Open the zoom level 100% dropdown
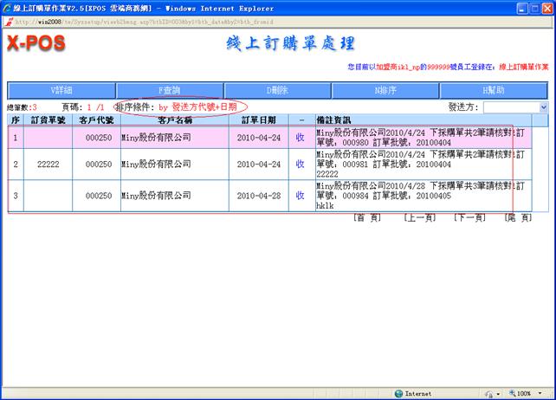The height and width of the screenshot is (400, 556). (530, 393)
